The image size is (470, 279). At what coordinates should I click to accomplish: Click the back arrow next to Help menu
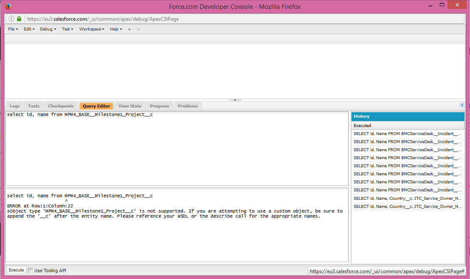click(x=129, y=29)
